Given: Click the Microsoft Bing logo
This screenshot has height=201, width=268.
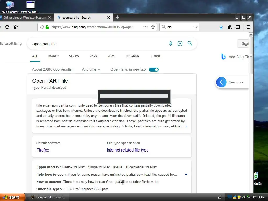Looking at the screenshot, I should coord(10,44).
